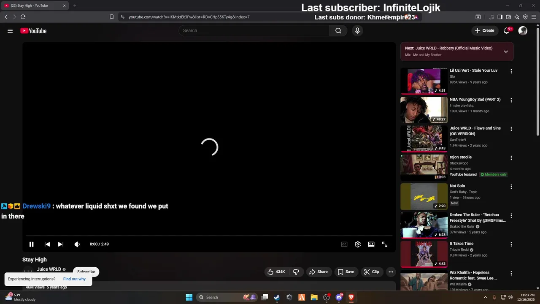Toggle closed captions on the player

pos(344,244)
